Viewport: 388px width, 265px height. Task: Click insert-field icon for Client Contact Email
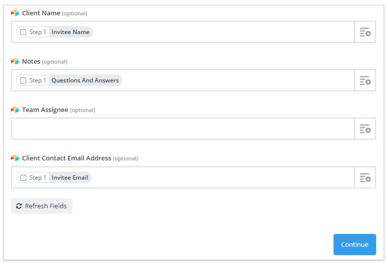pyautogui.click(x=365, y=178)
